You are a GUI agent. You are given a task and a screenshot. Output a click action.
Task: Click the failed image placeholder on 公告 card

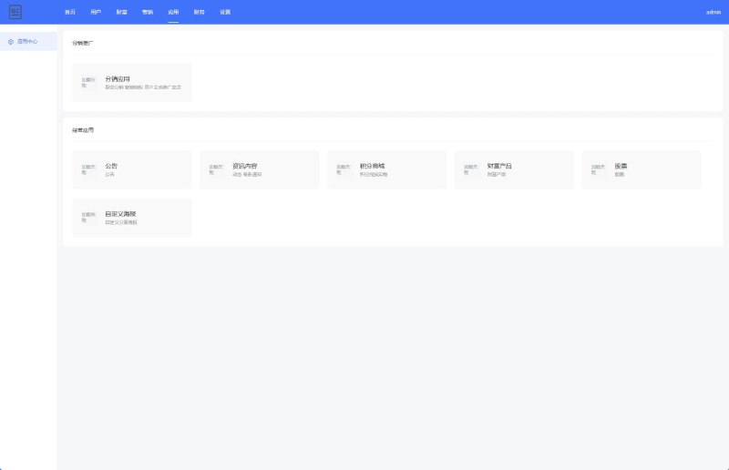(87, 169)
